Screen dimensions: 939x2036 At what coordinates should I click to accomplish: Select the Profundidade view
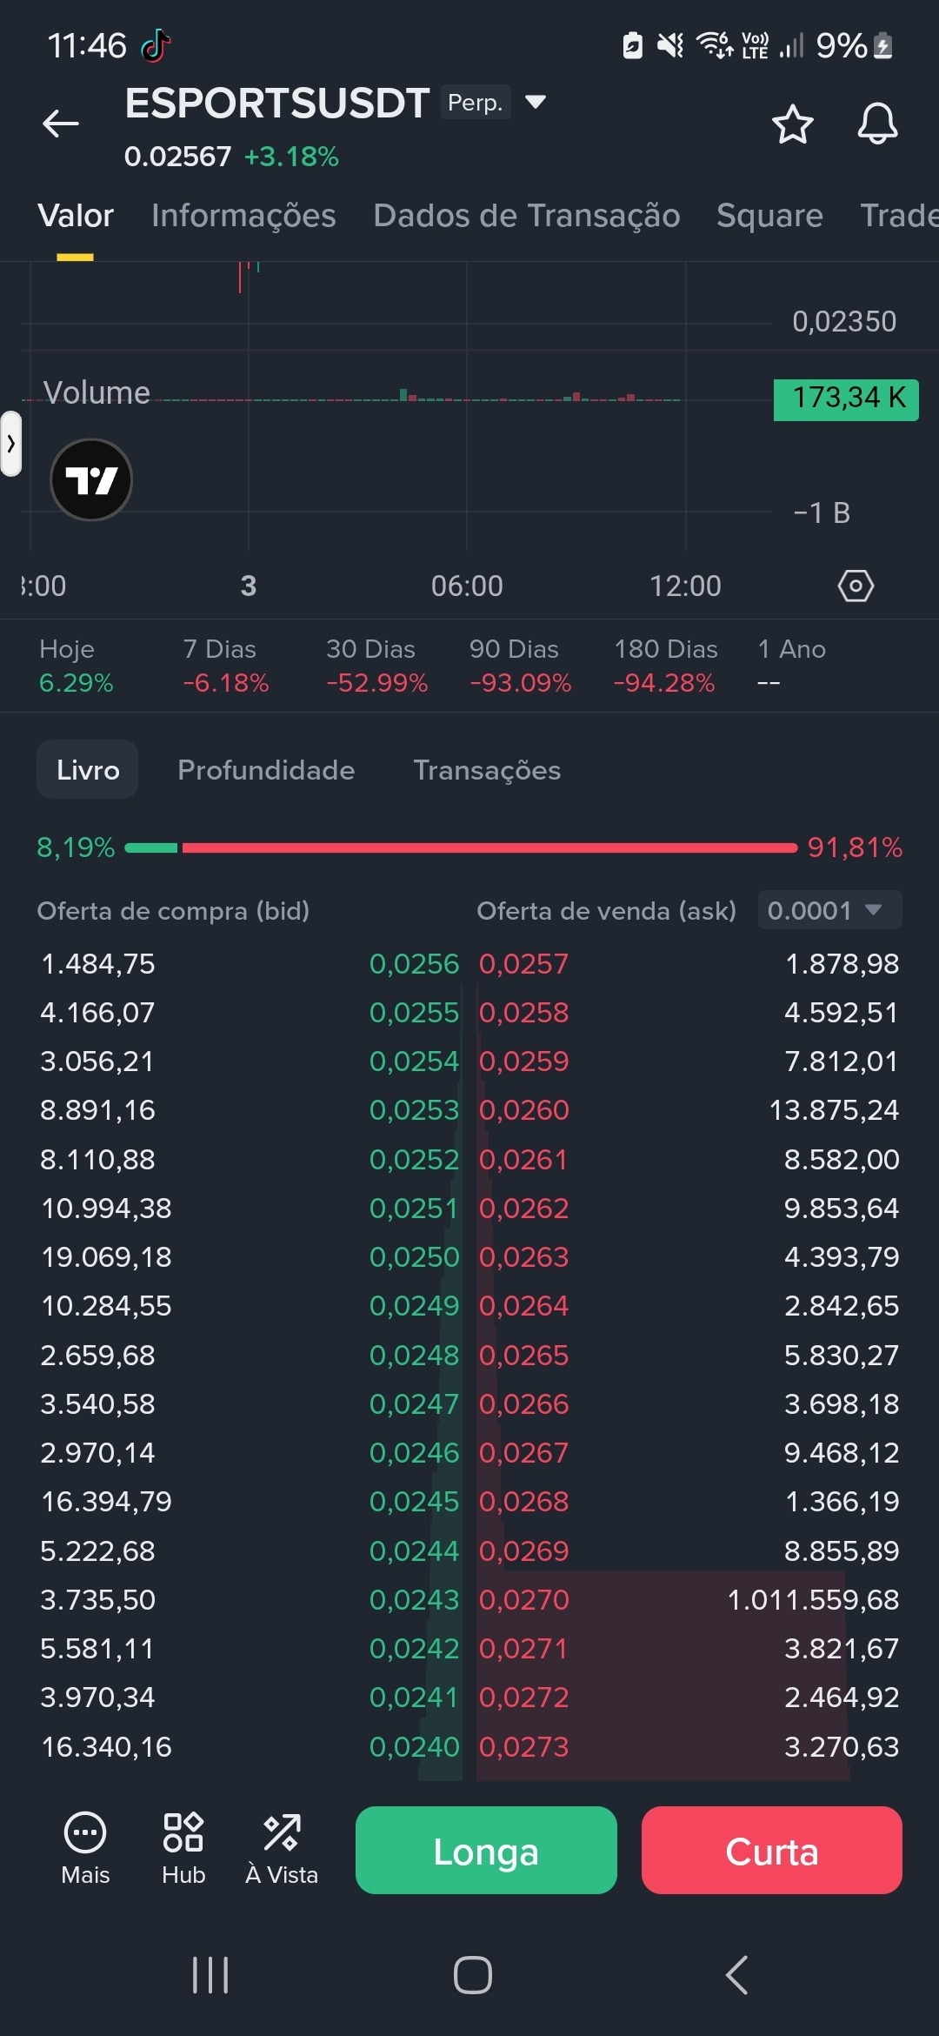click(266, 770)
